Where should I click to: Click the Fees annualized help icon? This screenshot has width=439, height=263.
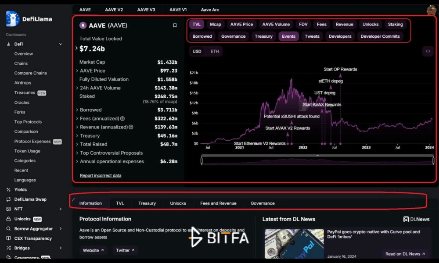(122, 119)
